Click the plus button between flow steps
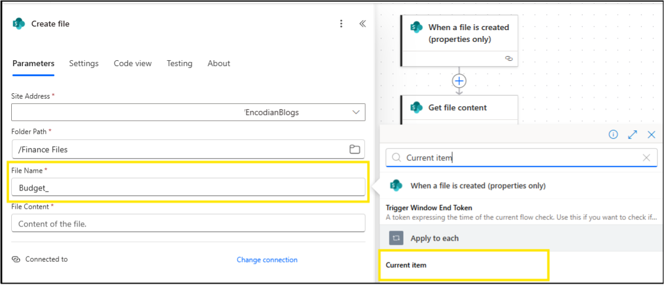Viewport: 665px width, 286px height. (459, 81)
